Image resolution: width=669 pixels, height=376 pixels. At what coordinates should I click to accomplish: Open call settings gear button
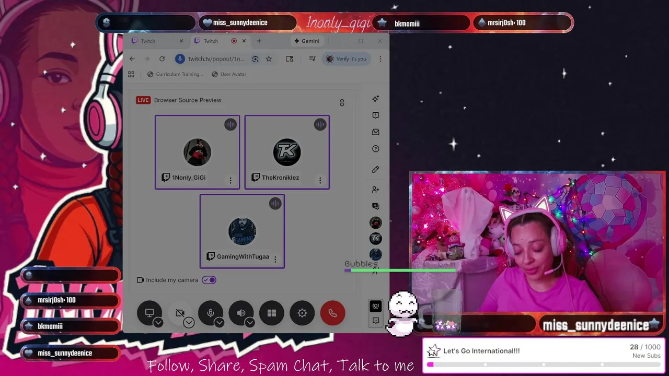[x=302, y=313]
